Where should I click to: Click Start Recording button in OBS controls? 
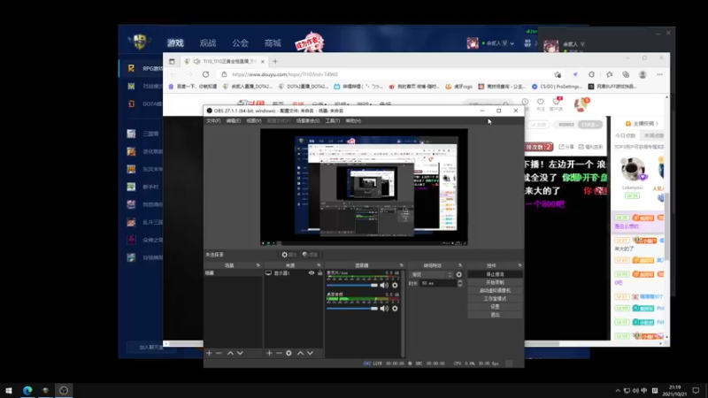(x=495, y=282)
